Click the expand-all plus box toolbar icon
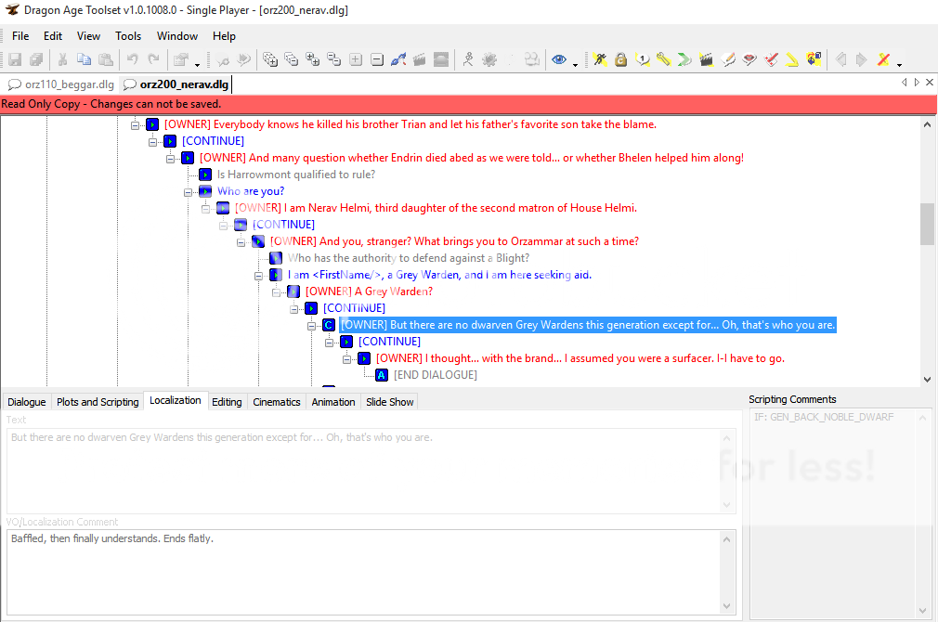Screen dimensions: 938x622 coord(356,59)
